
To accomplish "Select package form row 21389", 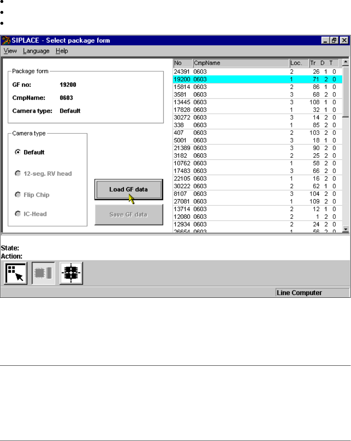I will pos(258,148).
